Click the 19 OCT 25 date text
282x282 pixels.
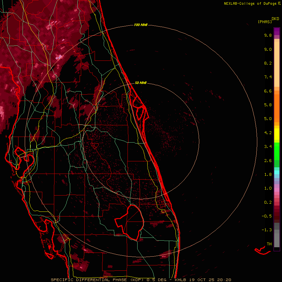[202, 280]
